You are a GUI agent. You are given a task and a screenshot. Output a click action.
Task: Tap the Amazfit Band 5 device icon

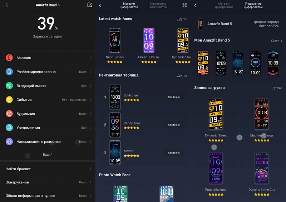click(201, 24)
